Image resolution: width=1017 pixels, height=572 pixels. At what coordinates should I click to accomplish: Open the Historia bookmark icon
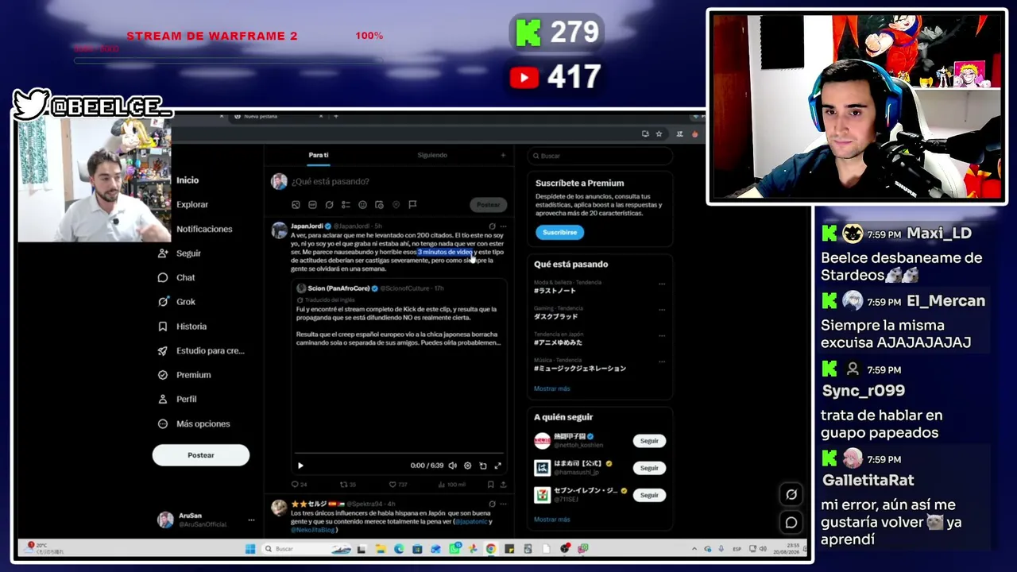[x=163, y=327]
